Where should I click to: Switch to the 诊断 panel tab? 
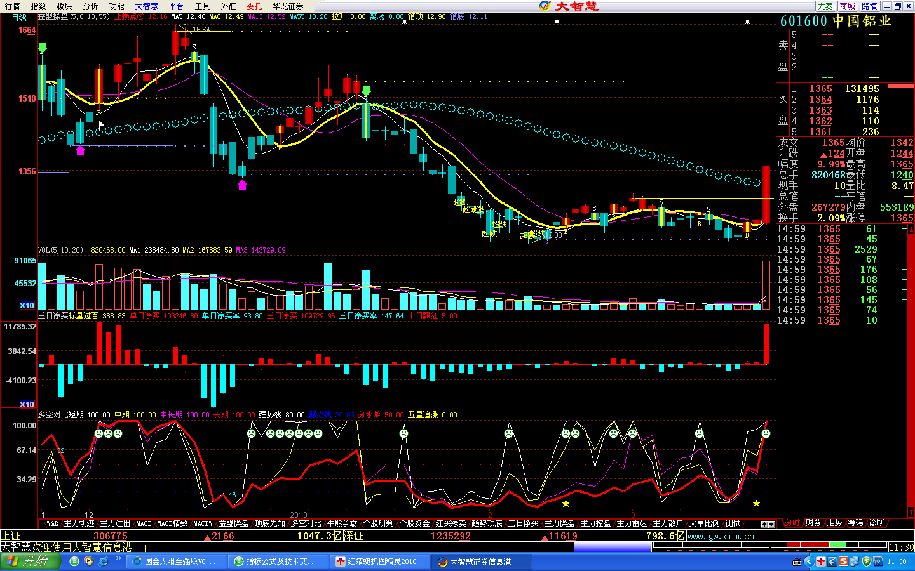point(876,523)
